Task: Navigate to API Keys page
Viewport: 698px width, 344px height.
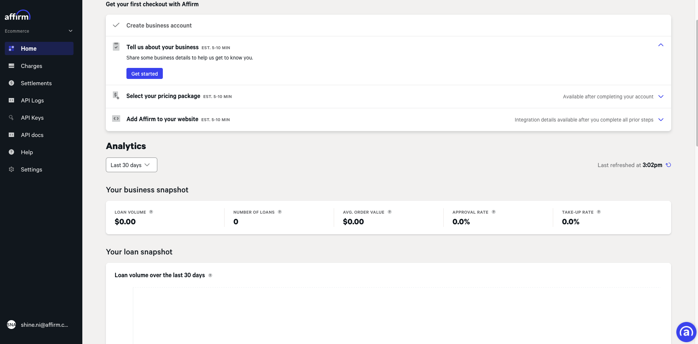Action: (x=32, y=118)
